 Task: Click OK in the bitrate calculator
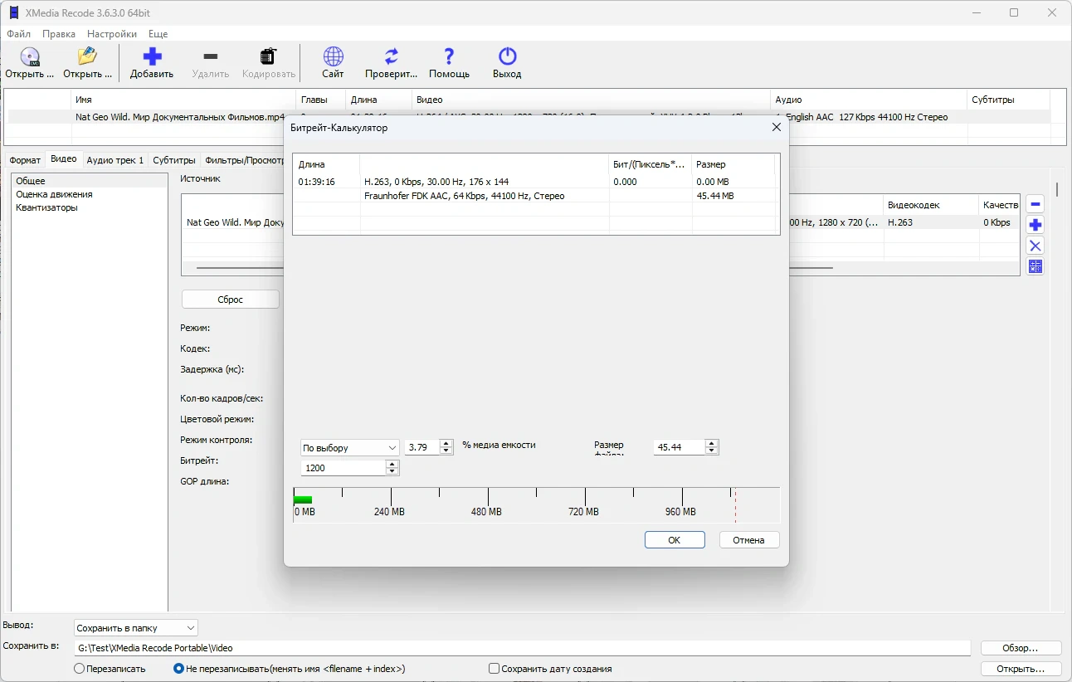tap(675, 540)
